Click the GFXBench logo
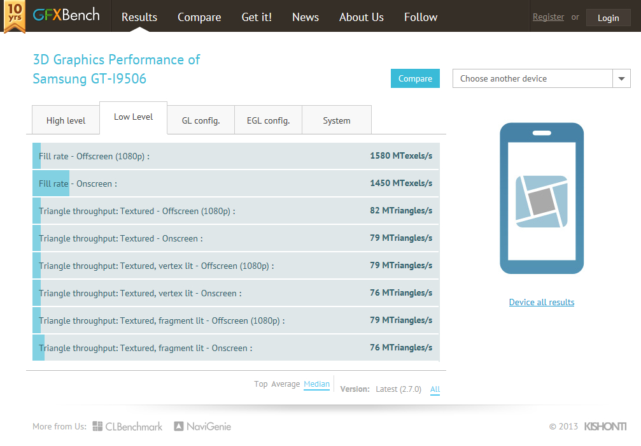641x446 pixels. [x=66, y=15]
